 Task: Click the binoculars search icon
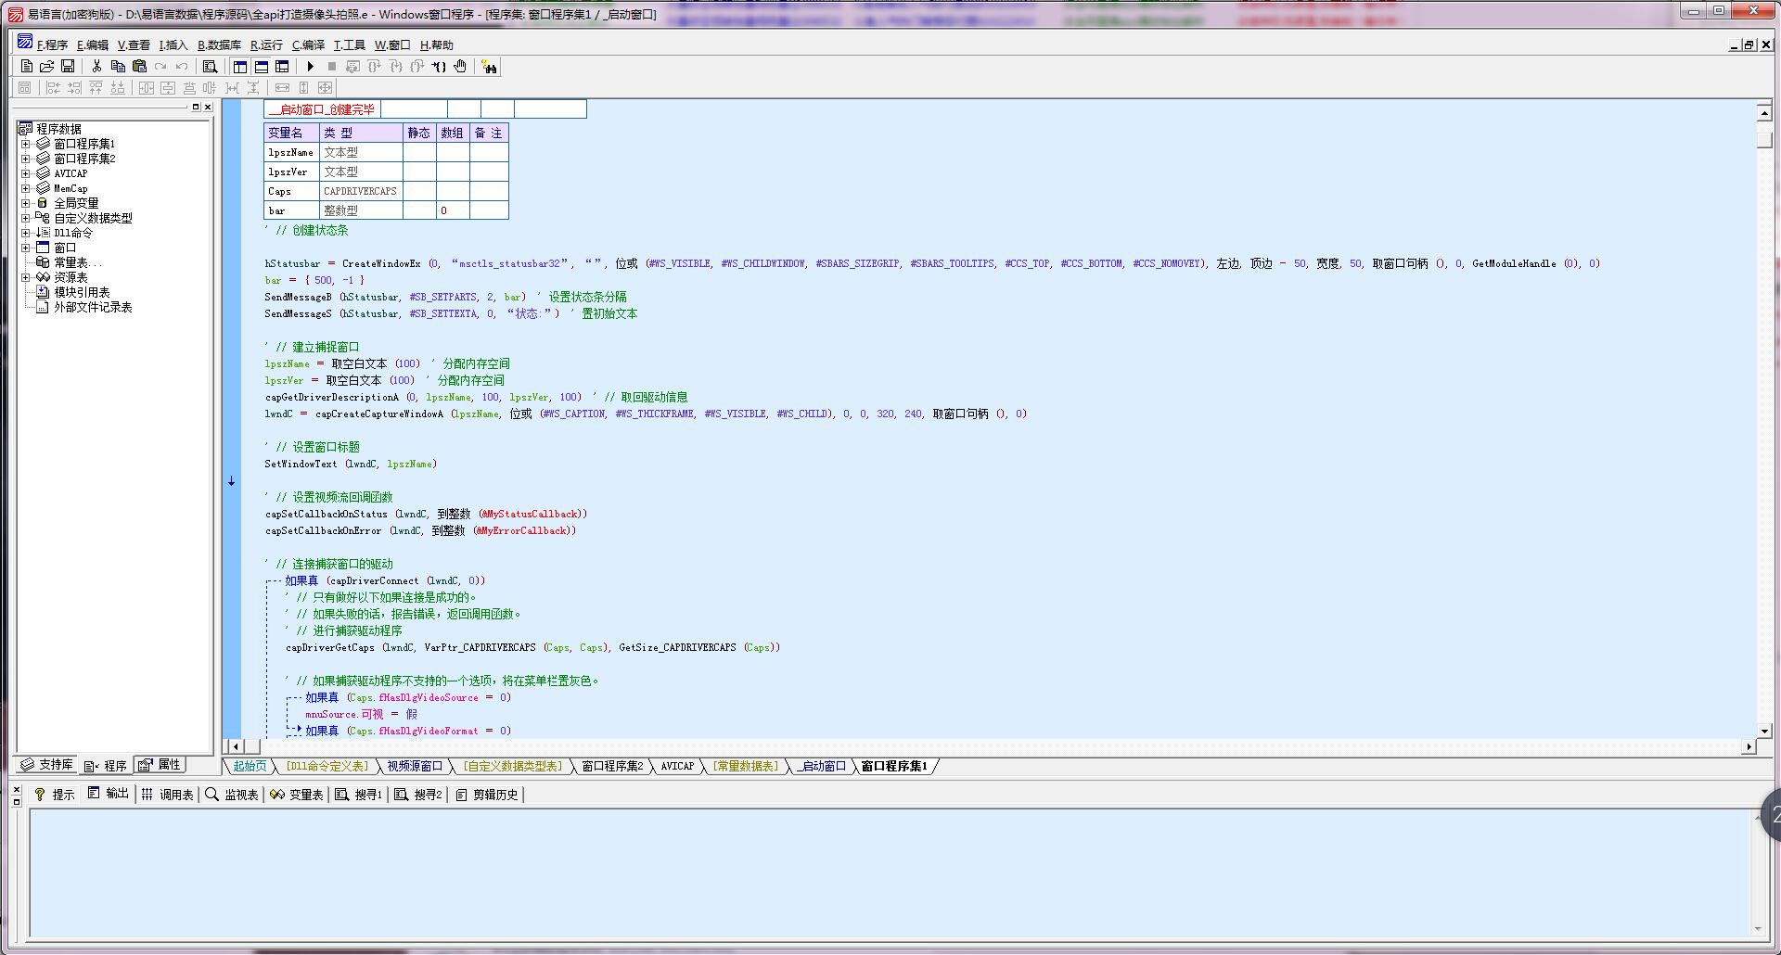[489, 67]
